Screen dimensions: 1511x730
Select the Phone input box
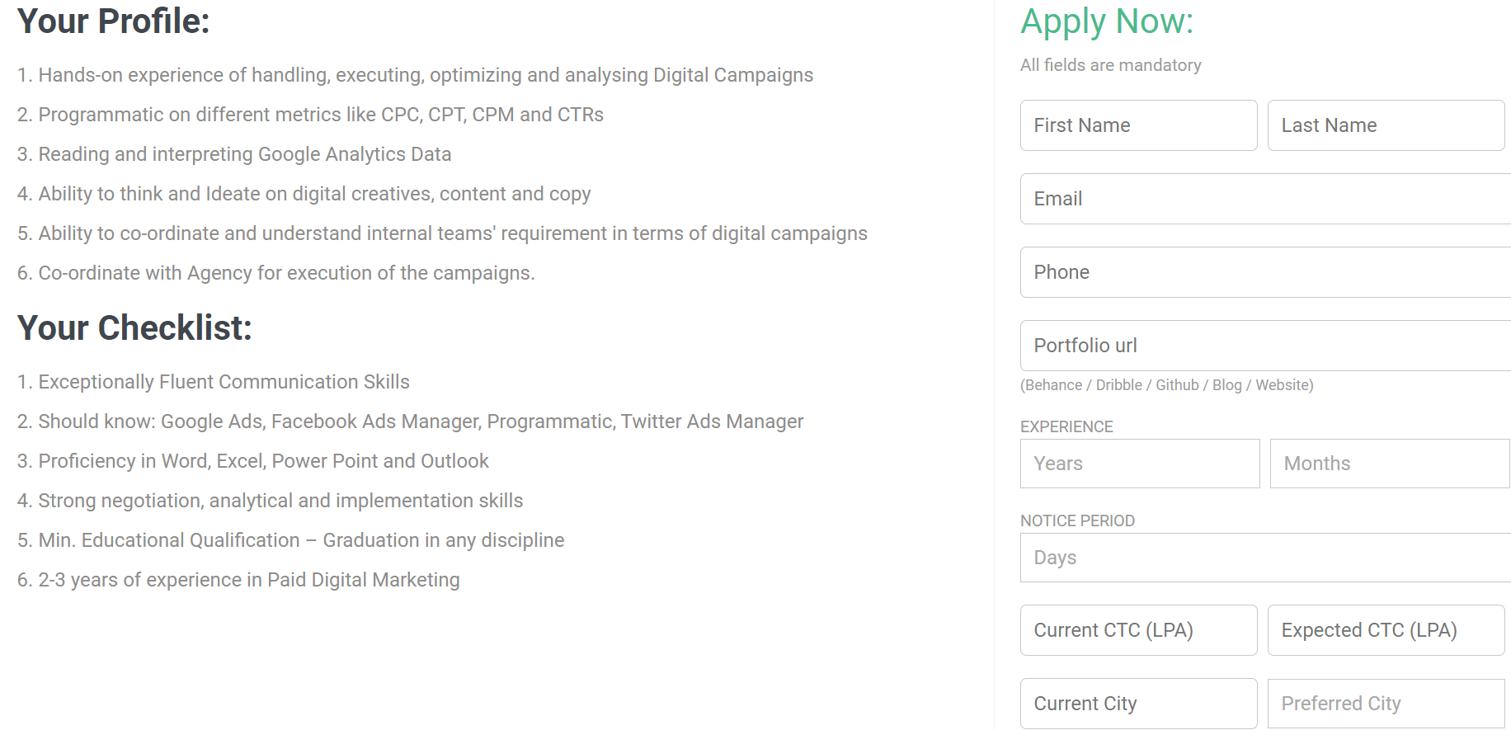click(1265, 272)
